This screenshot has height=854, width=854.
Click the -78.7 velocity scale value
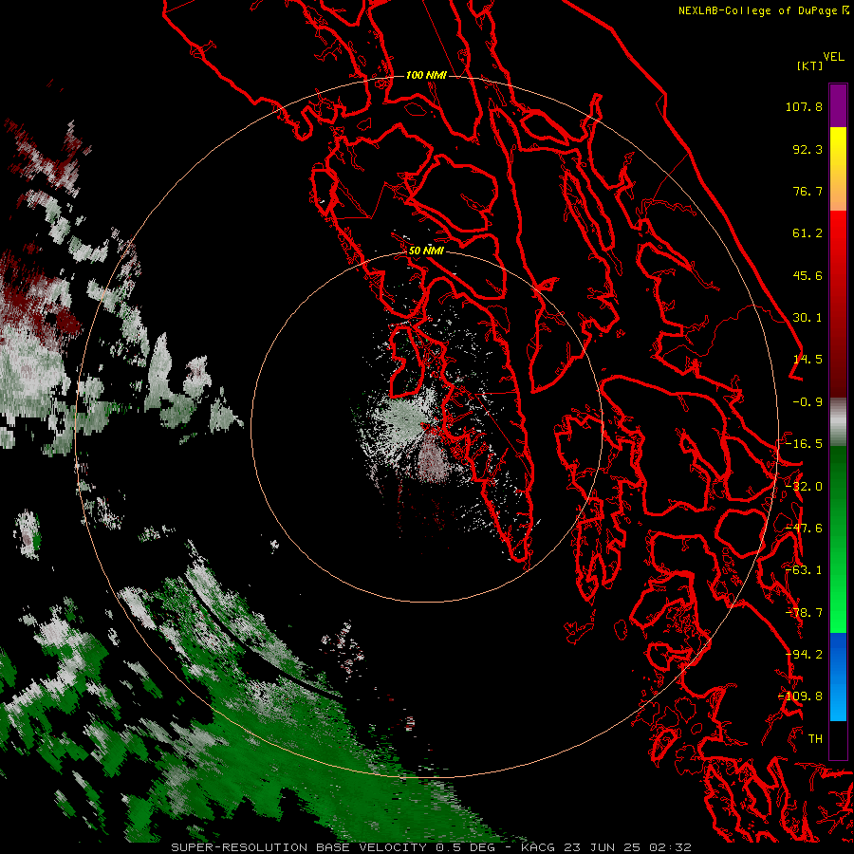click(x=804, y=613)
